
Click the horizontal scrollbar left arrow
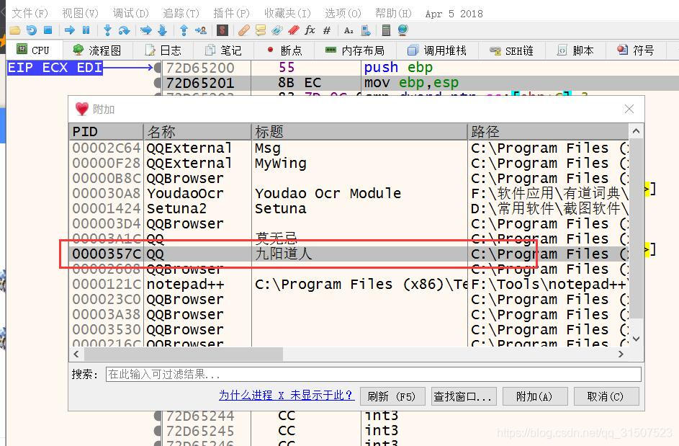76,354
